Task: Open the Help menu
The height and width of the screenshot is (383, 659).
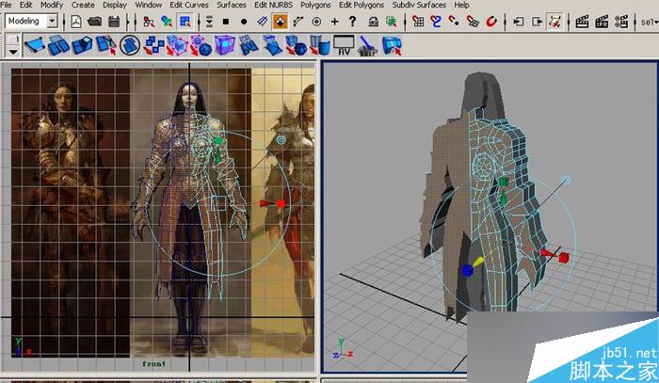Action: (461, 5)
